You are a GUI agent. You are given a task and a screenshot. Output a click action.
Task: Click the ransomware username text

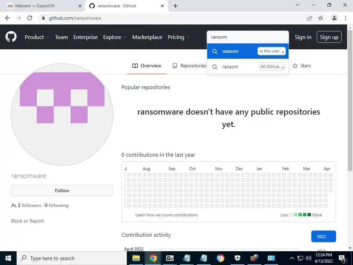29,176
